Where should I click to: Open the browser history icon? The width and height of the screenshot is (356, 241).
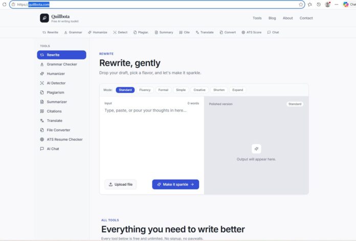[319, 4]
